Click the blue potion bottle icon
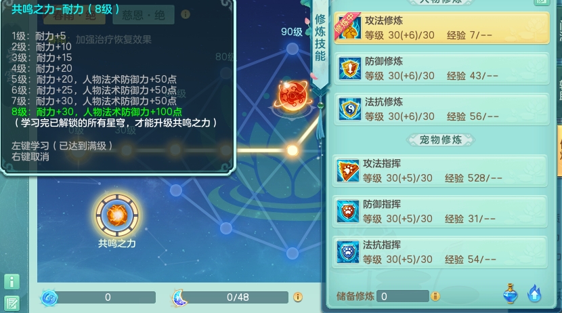 click(x=511, y=294)
